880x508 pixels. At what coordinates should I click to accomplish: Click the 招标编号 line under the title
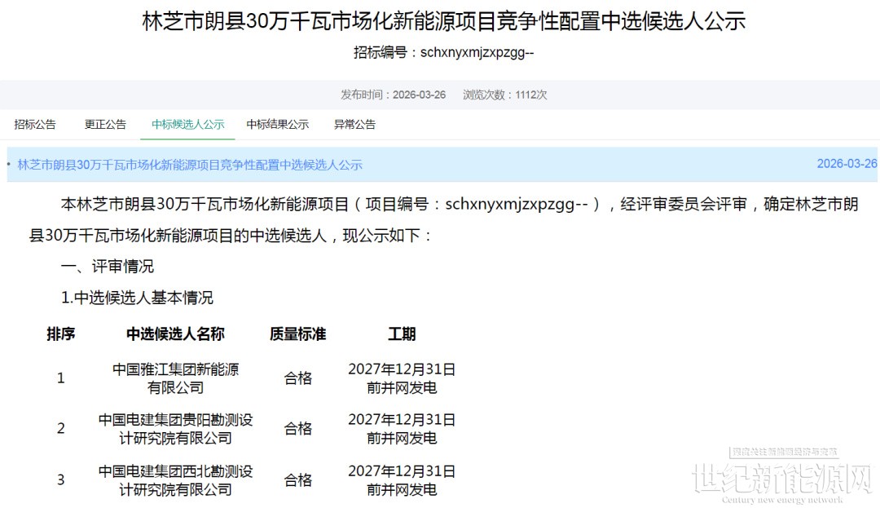click(444, 53)
